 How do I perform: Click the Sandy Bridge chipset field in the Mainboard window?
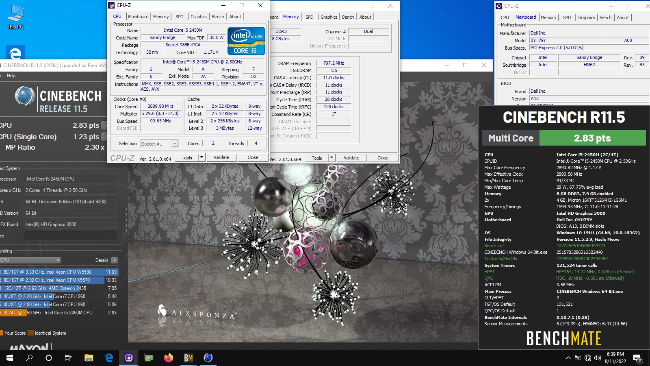tap(589, 57)
